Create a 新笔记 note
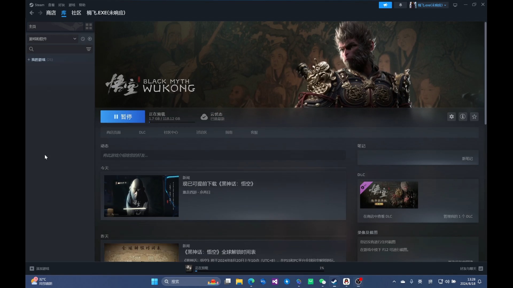 pos(467,159)
